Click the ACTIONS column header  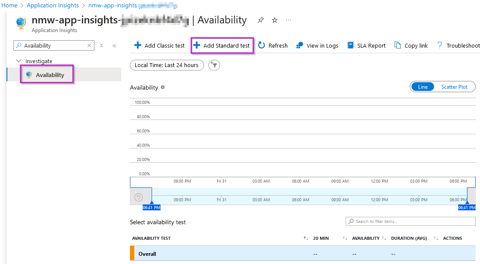[452, 238]
